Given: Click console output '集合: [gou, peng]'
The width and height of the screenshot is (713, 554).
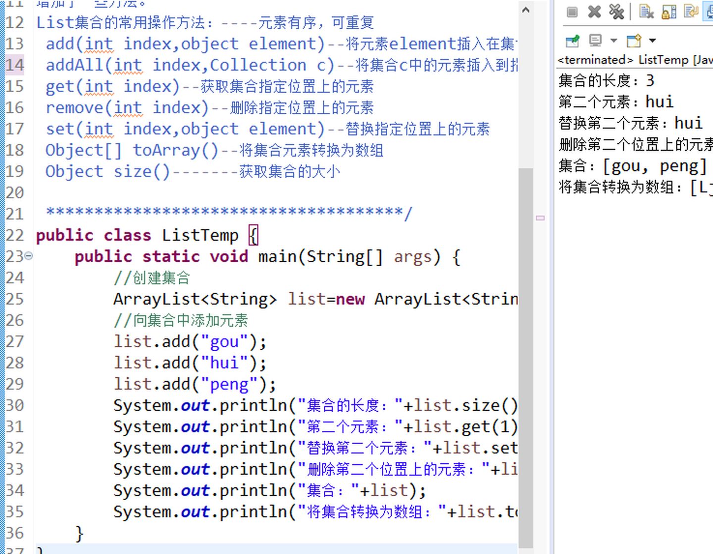Looking at the screenshot, I should pos(632,166).
